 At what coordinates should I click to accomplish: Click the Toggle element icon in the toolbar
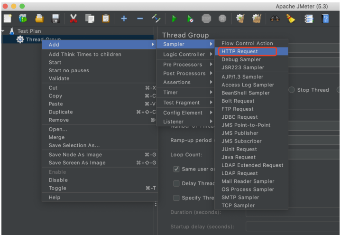click(x=156, y=19)
